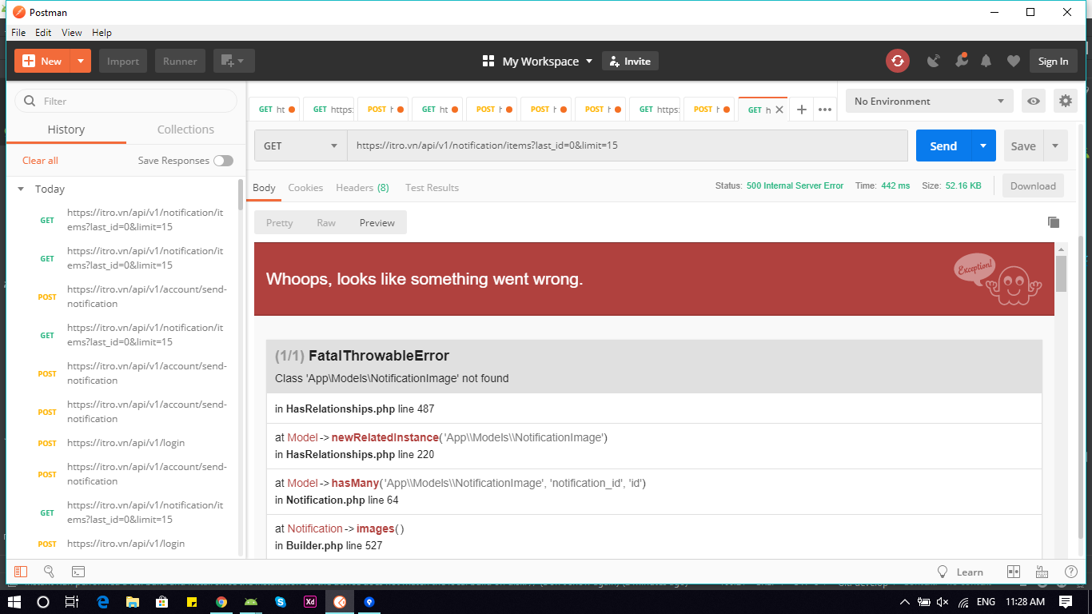Open the Postman console icon in status bar
The width and height of the screenshot is (1092, 614).
(78, 572)
